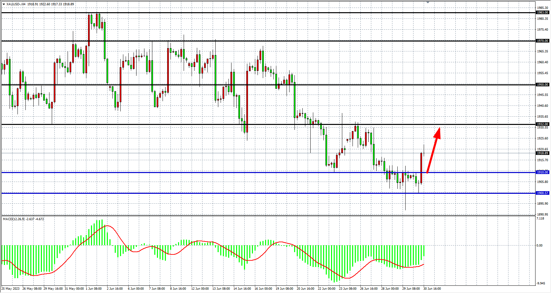Click the MACD 0.00 scale value
Screen dimensions: 551x293
click(x=539, y=246)
